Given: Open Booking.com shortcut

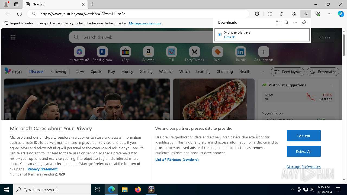Looking at the screenshot, I should (x=102, y=54).
